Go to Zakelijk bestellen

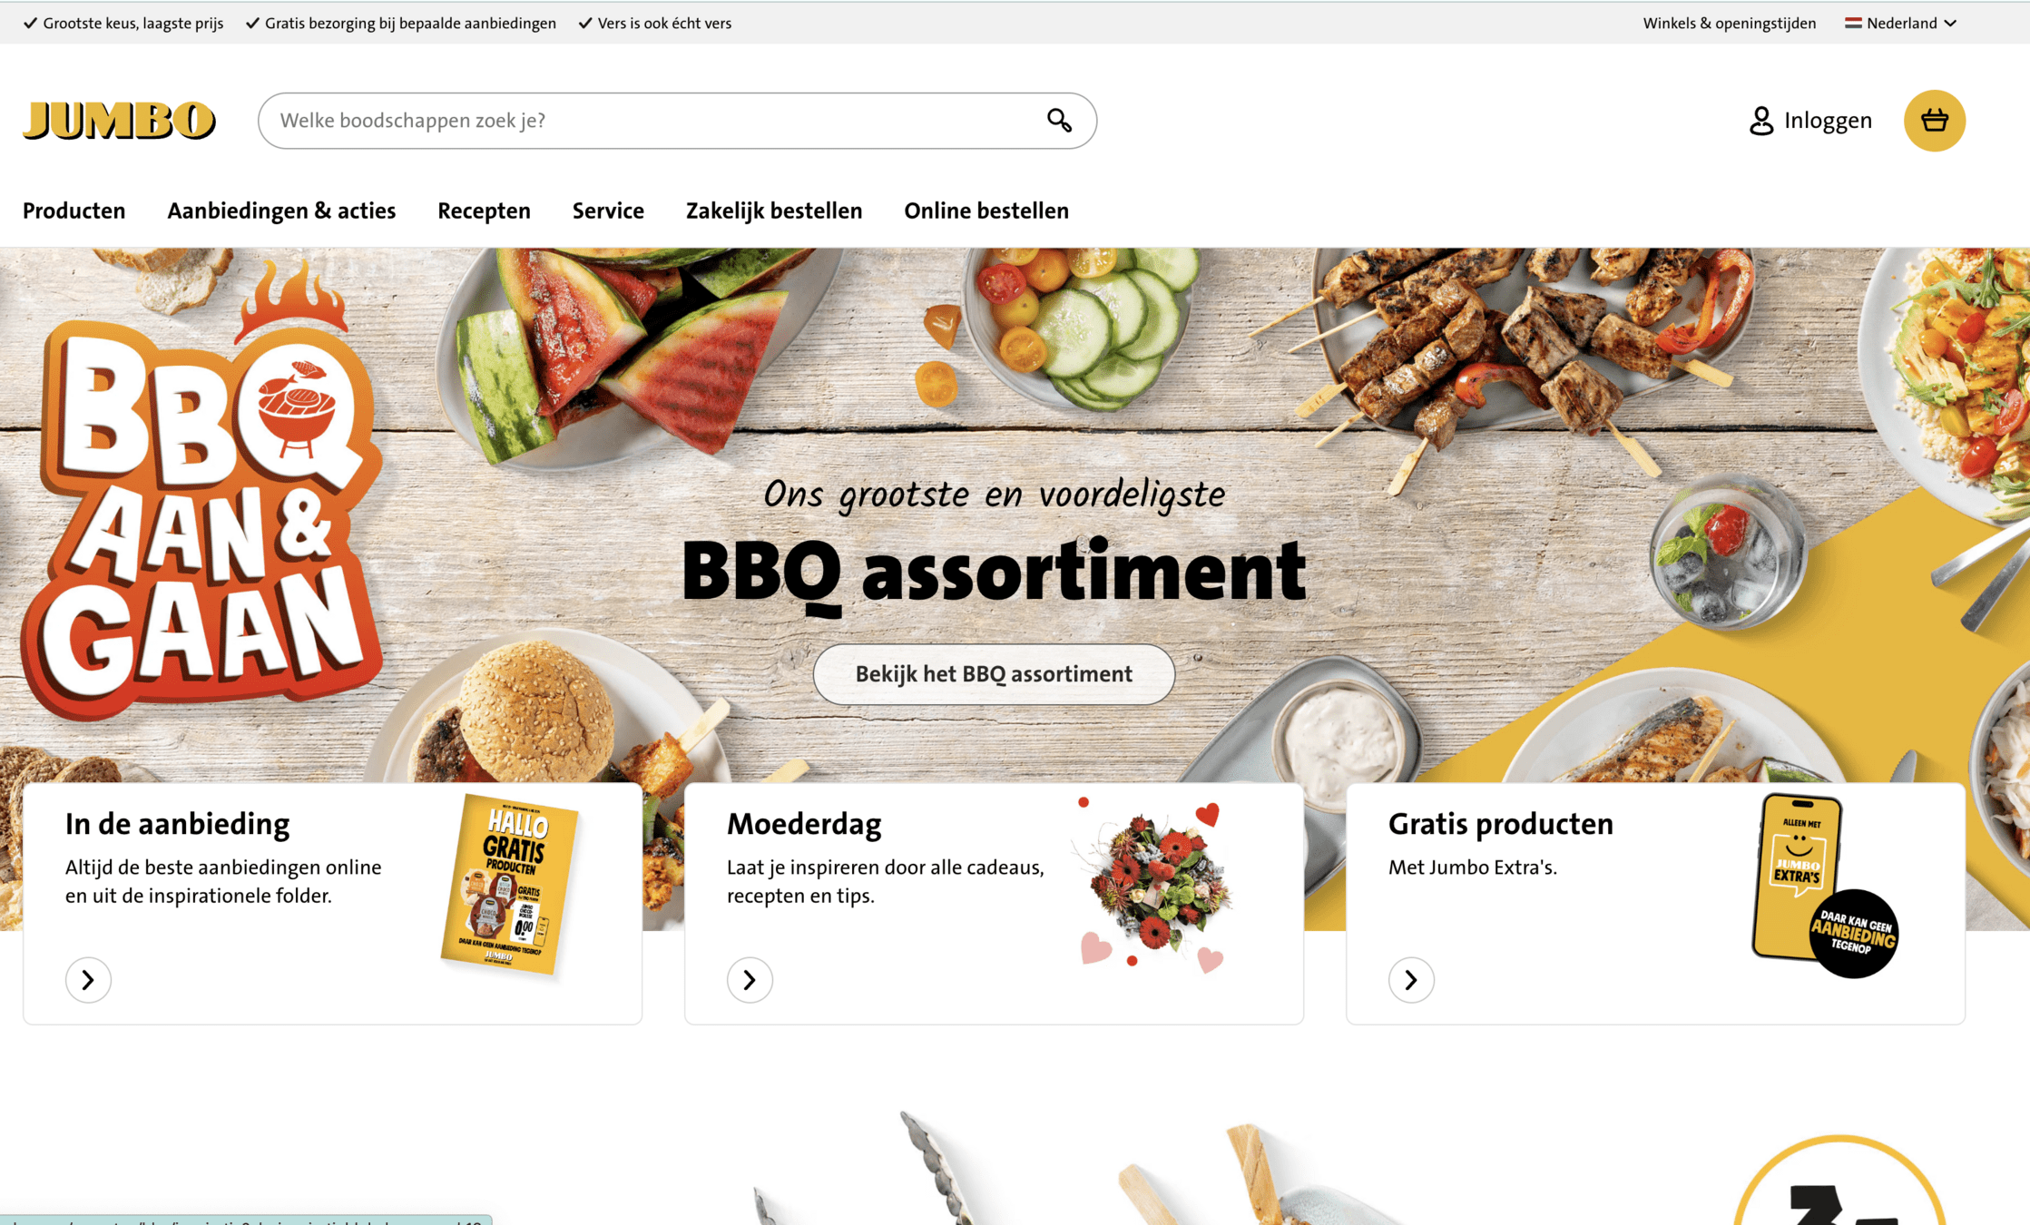coord(774,211)
